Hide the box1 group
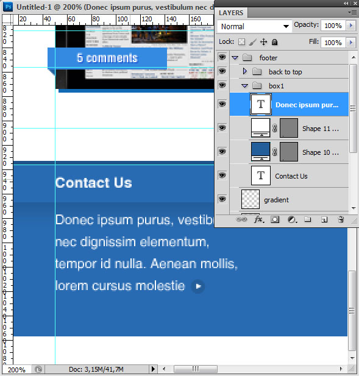 (222, 85)
